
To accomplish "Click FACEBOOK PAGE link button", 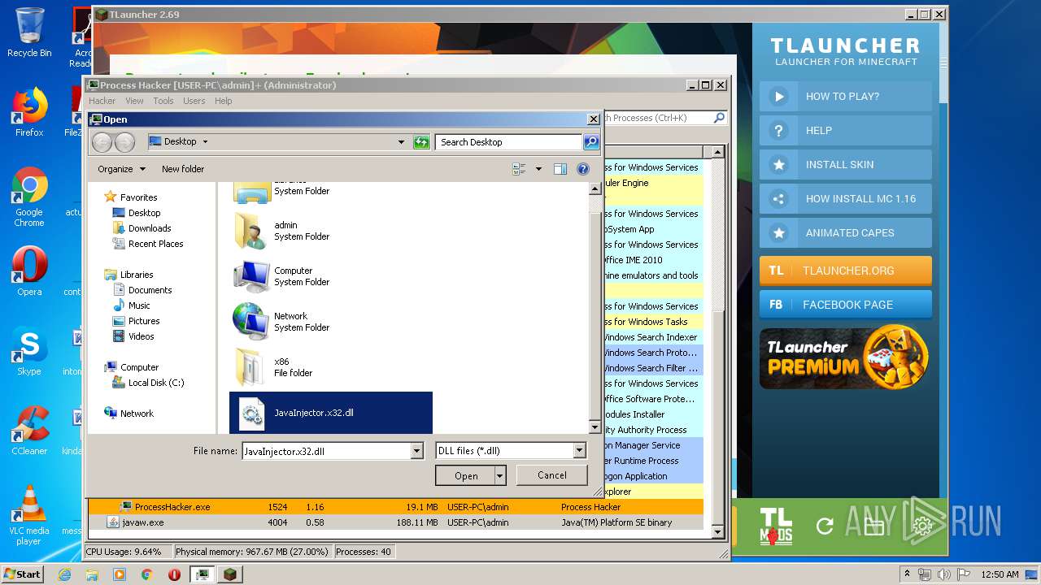I will point(846,305).
